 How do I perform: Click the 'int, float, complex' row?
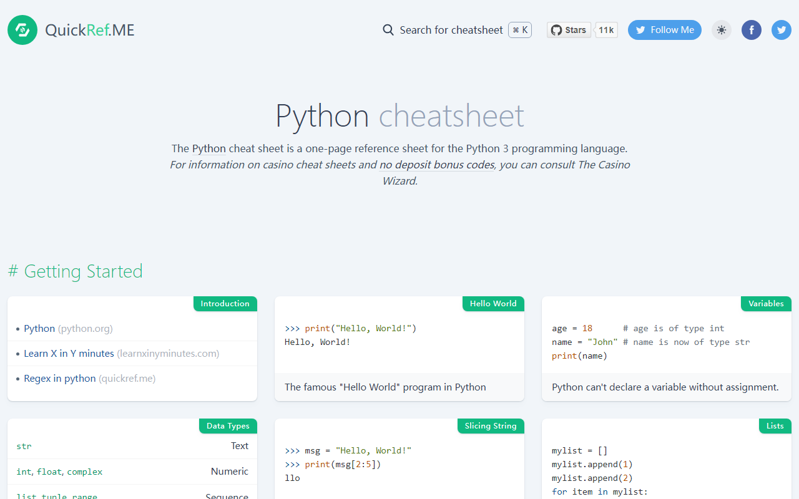(x=132, y=472)
